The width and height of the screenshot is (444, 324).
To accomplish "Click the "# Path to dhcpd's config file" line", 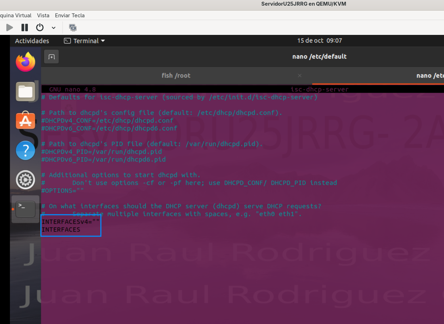I will pyautogui.click(x=162, y=113).
